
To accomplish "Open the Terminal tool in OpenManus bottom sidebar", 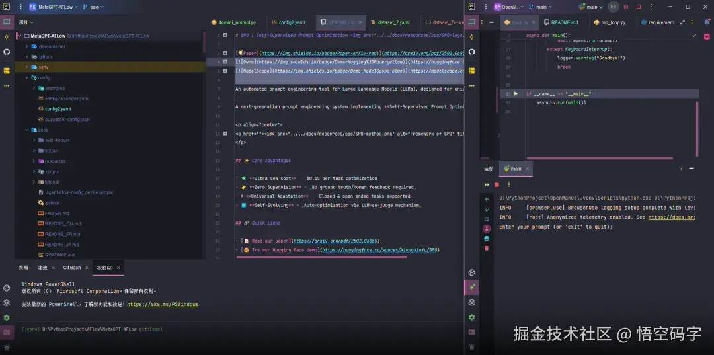I will 472,332.
